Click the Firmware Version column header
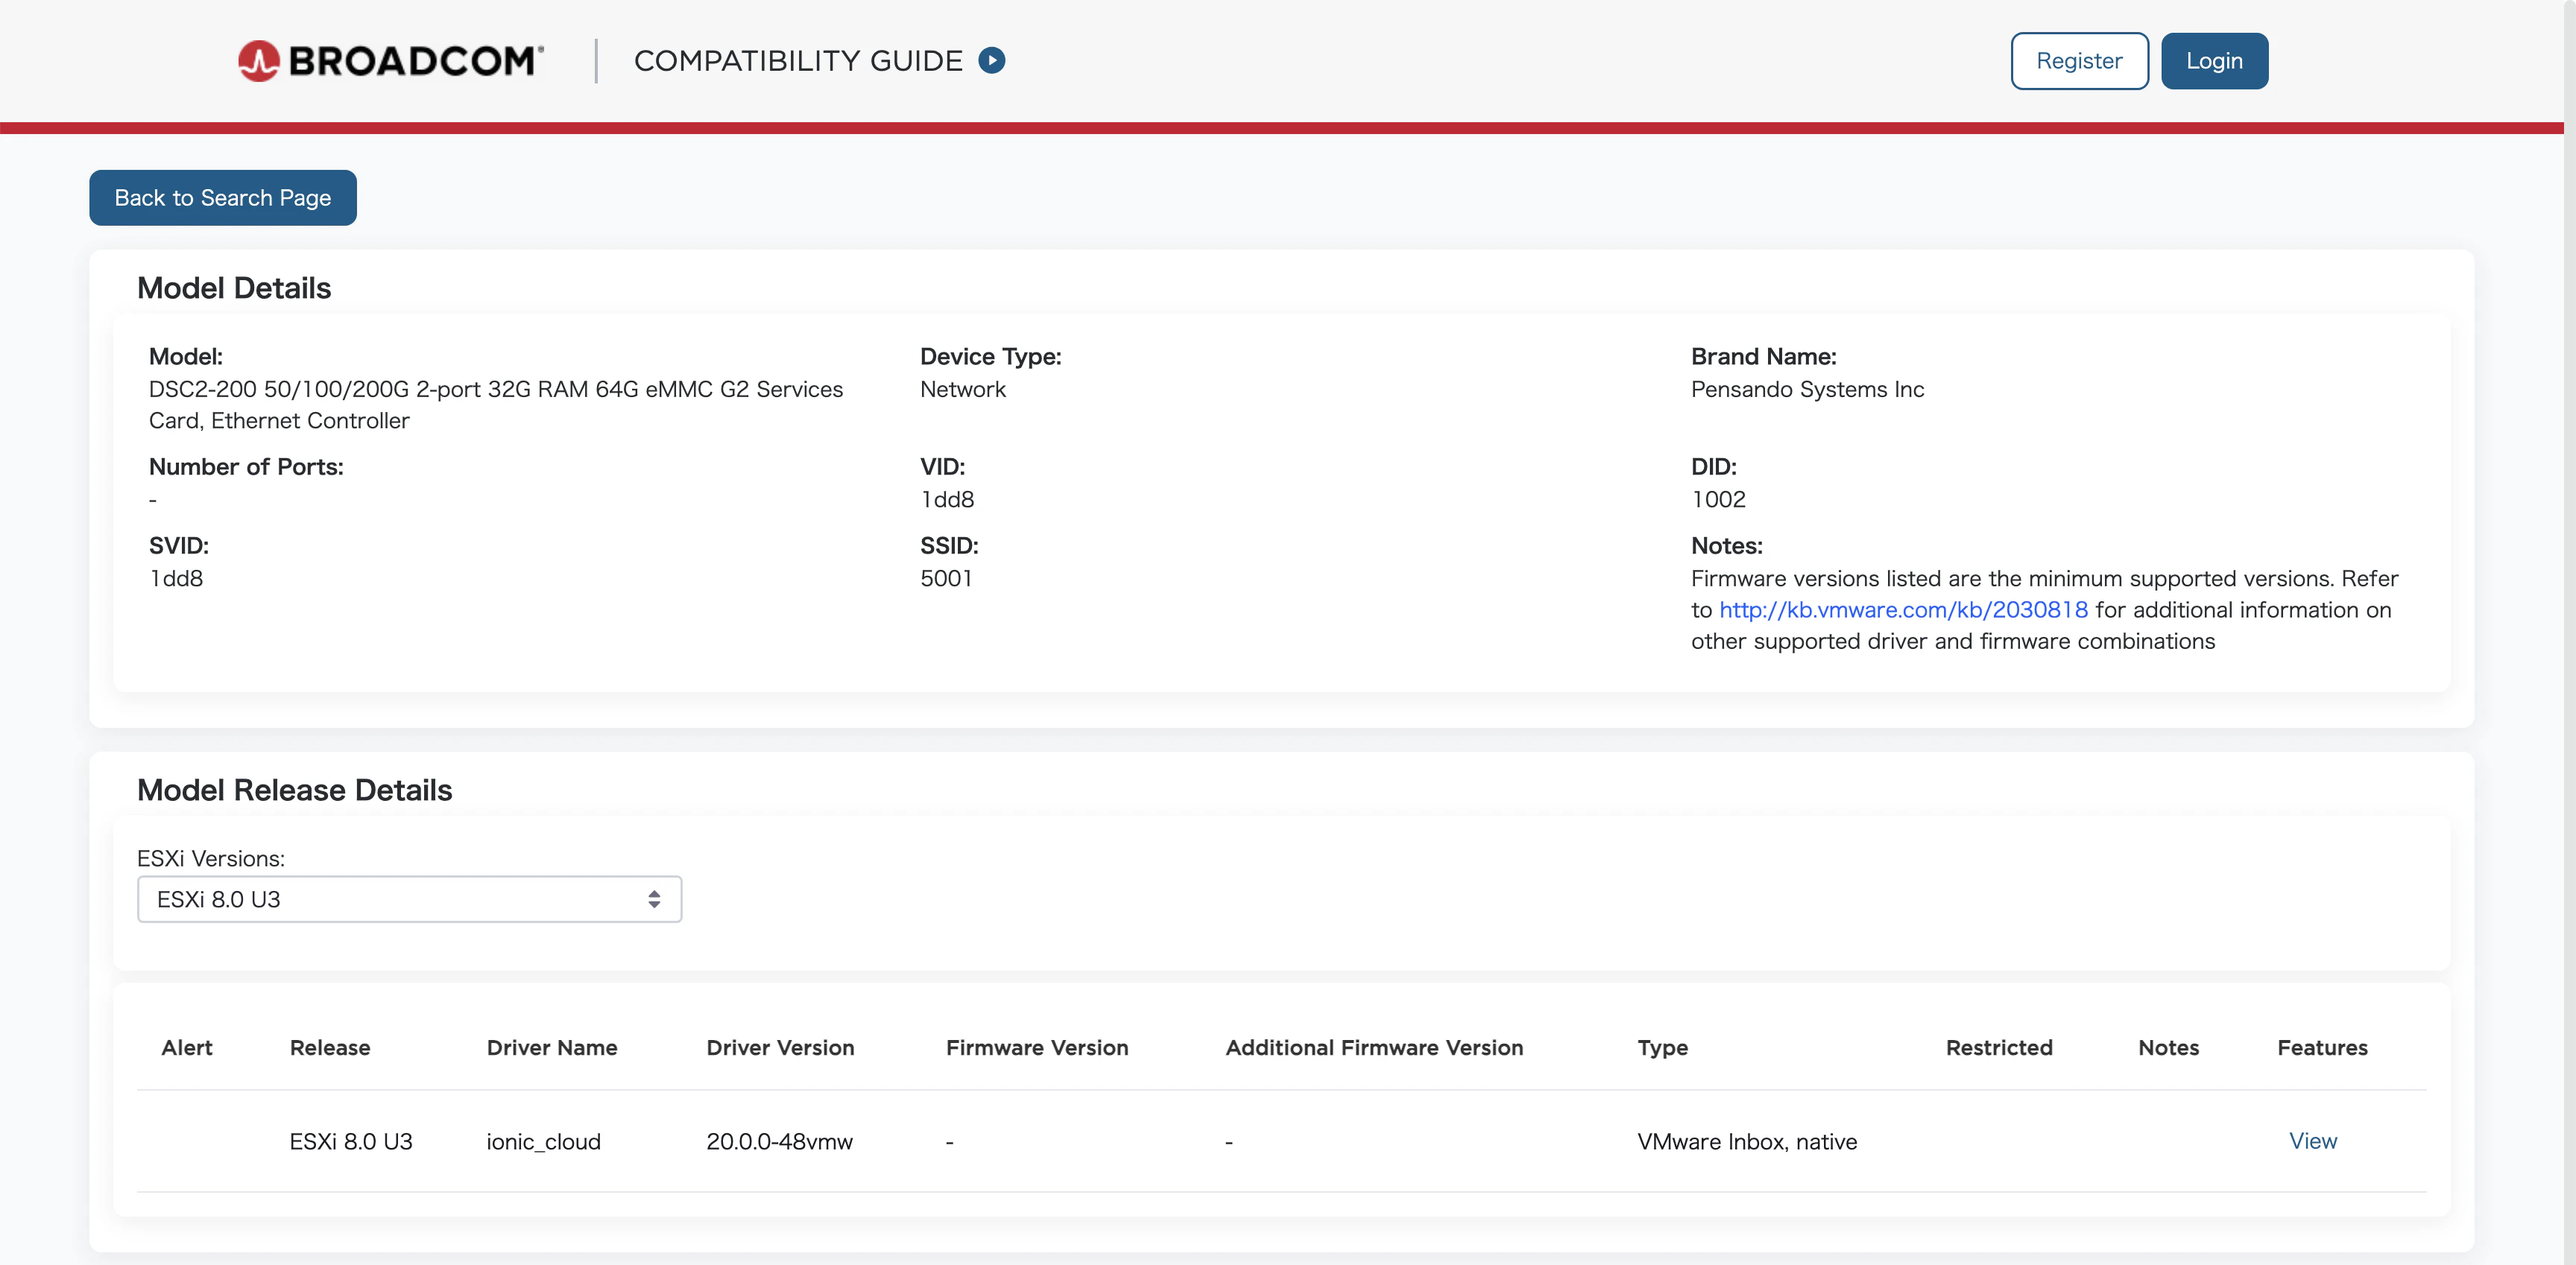This screenshot has width=2576, height=1265. 1037,1047
